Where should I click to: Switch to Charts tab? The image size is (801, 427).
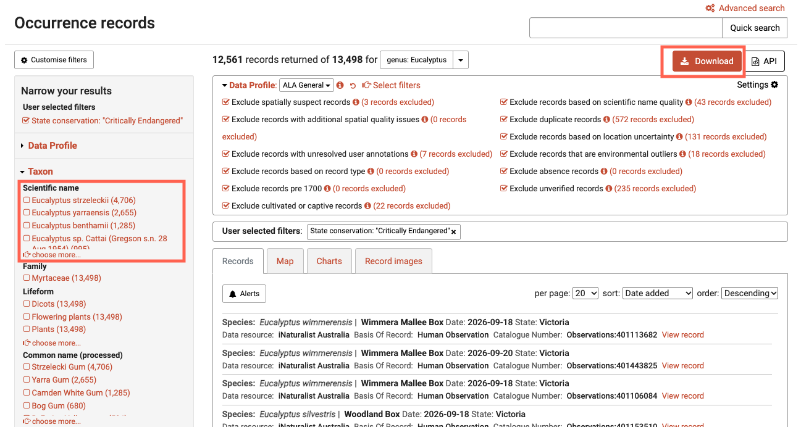(329, 261)
